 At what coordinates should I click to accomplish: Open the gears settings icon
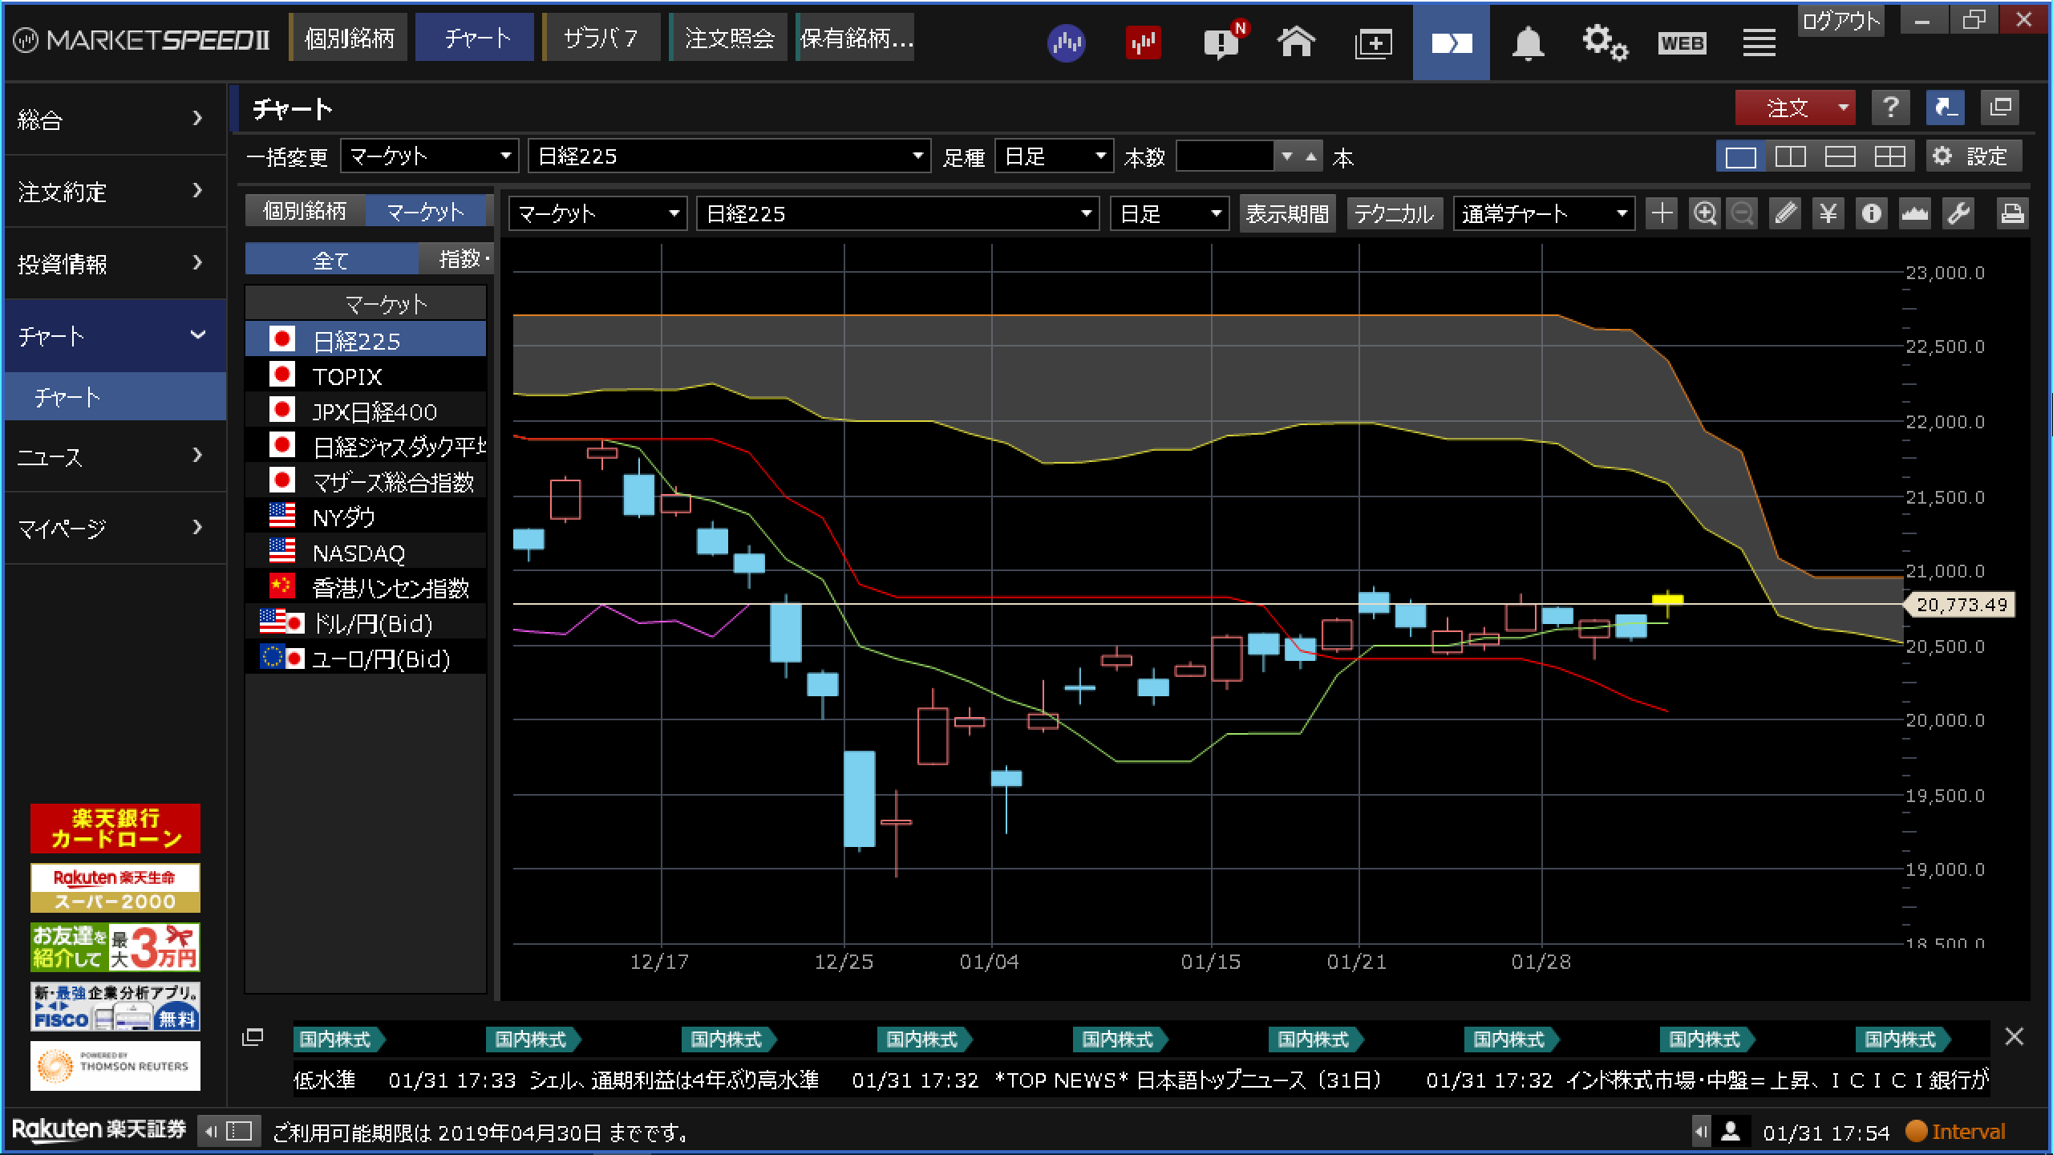(x=1604, y=43)
